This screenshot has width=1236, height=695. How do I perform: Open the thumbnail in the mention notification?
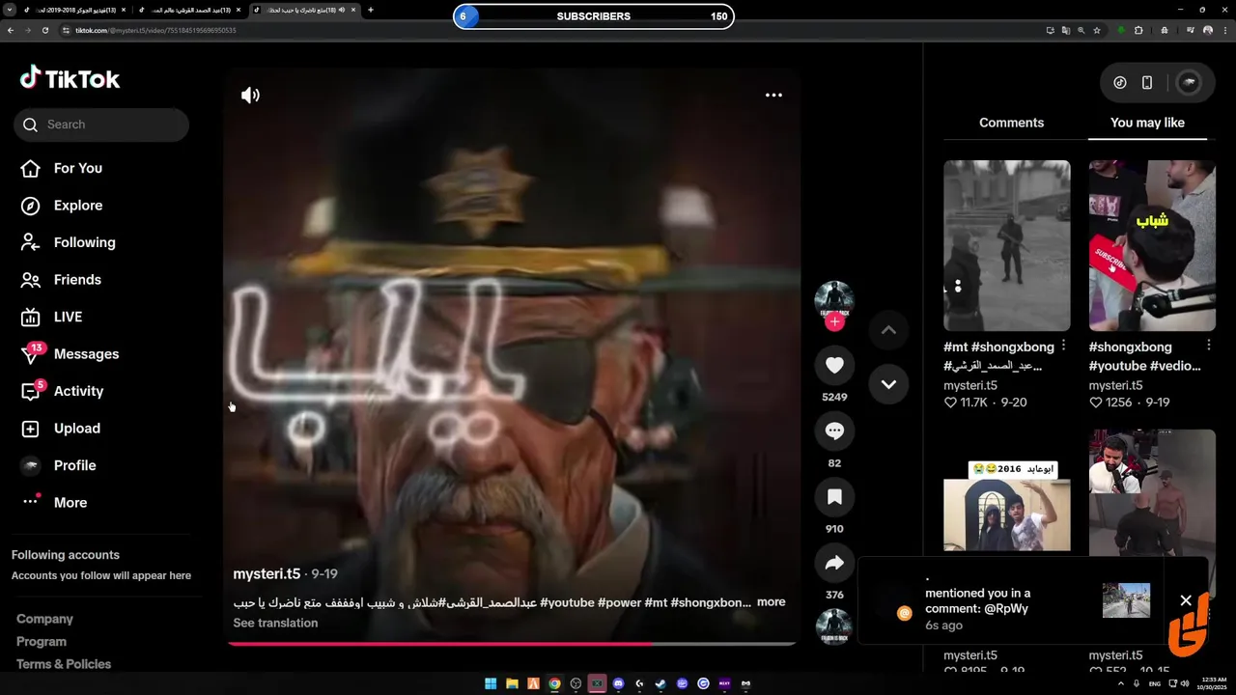point(1126,600)
